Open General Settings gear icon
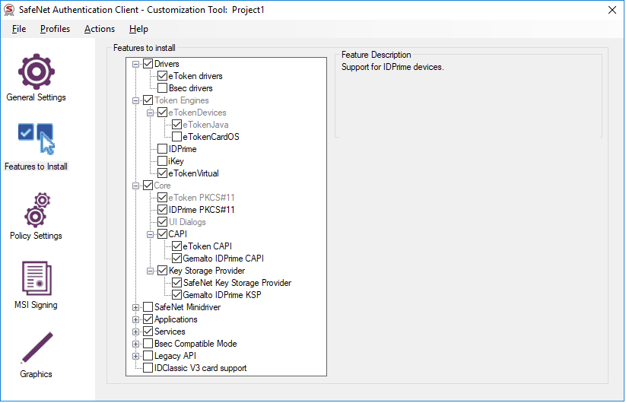This screenshot has width=626, height=403. pyautogui.click(x=36, y=72)
